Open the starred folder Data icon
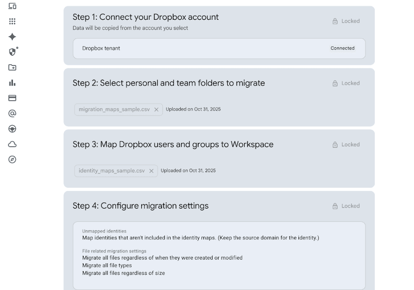Screen dimensions: 414x290 [12, 67]
